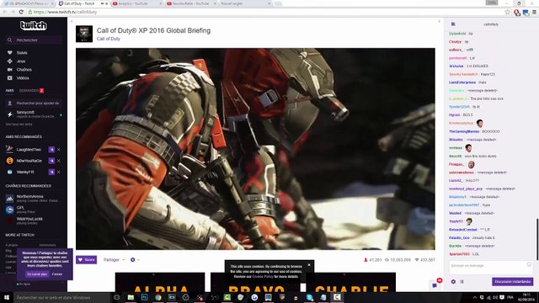Bookmark this page with the star
This screenshot has height=303, width=539.
507,12
